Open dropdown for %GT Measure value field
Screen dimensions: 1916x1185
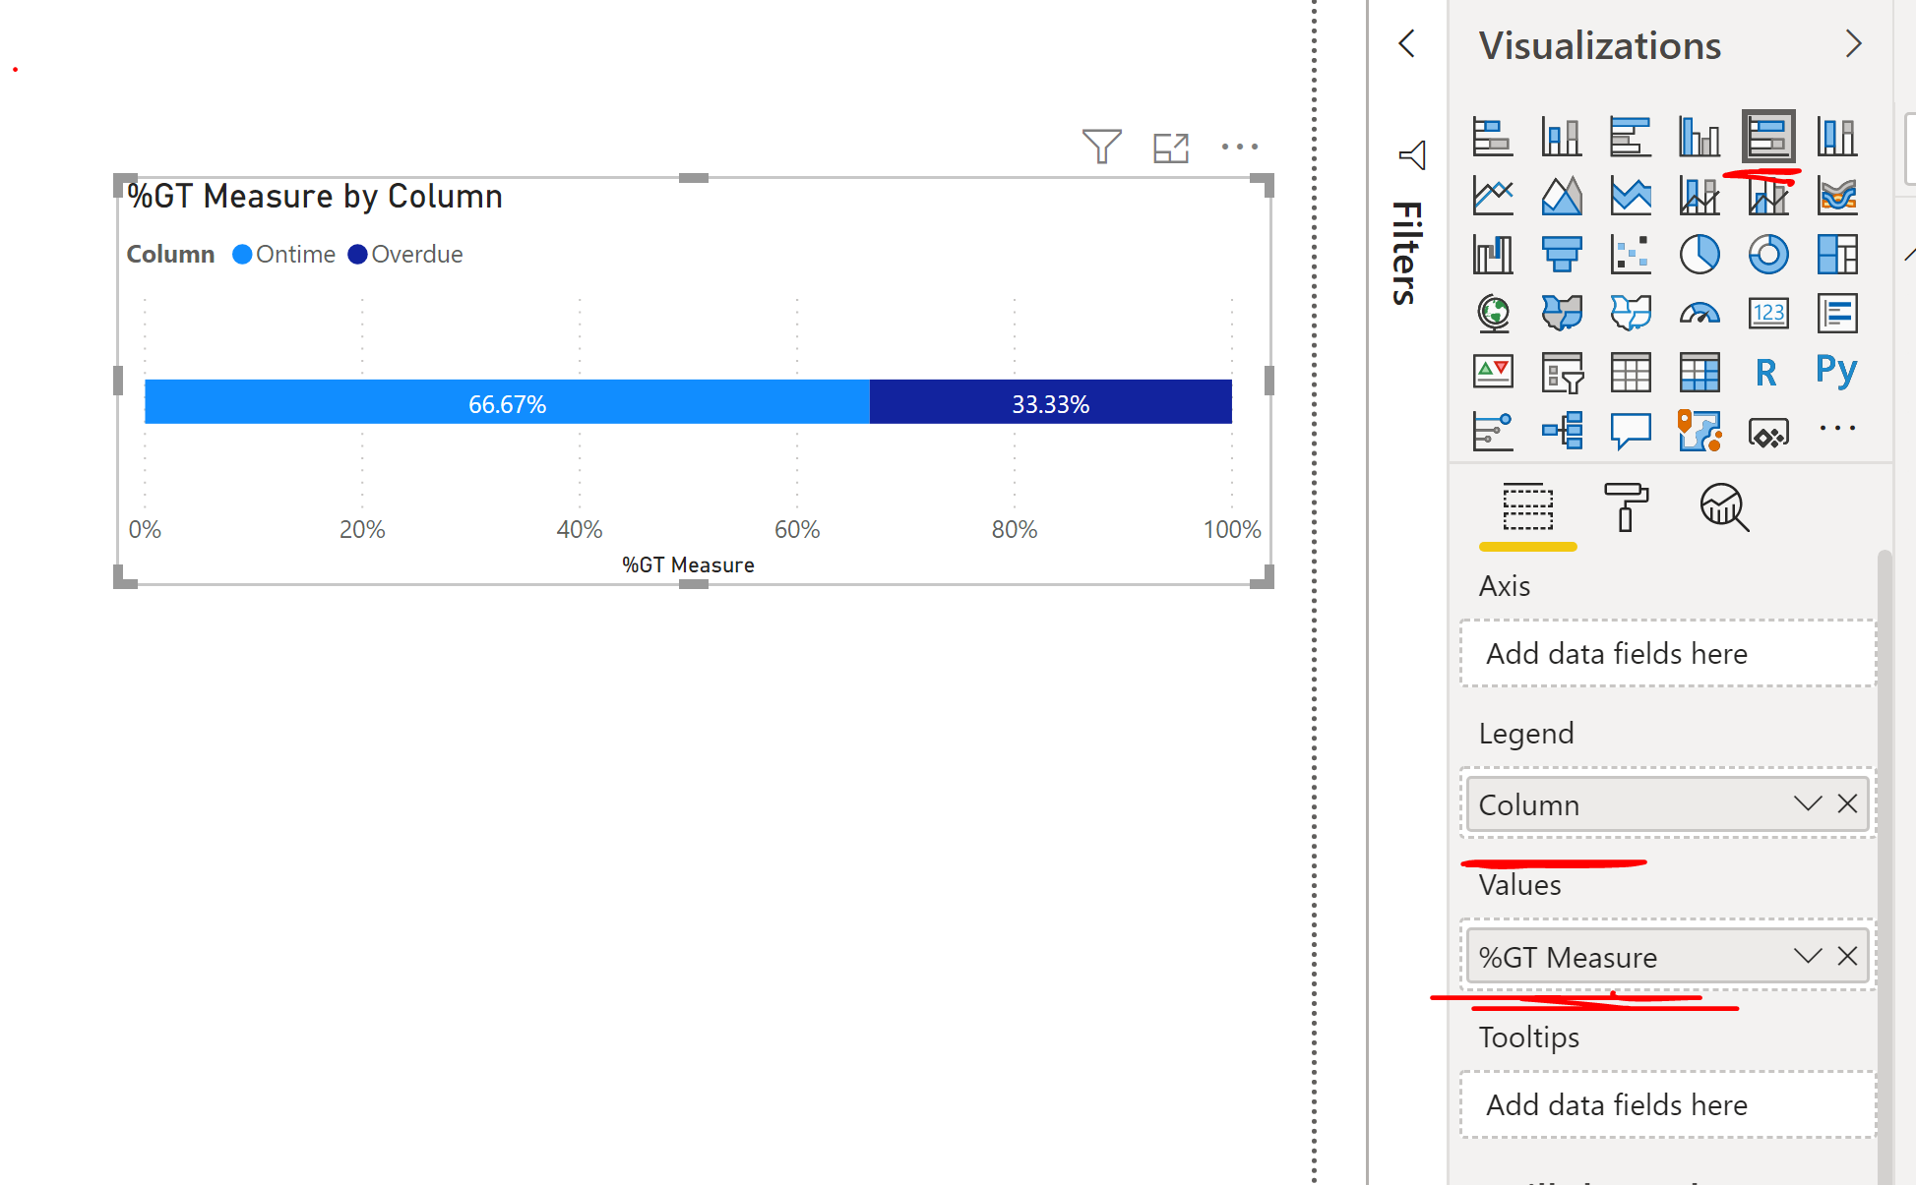pyautogui.click(x=1808, y=956)
